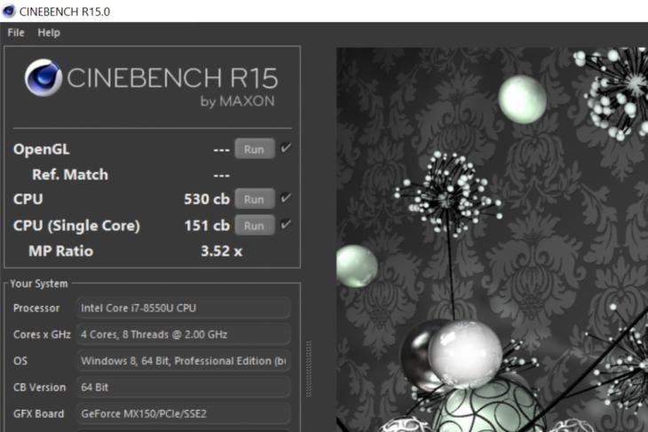Viewport: 648px width, 432px height.
Task: Toggle the CPU test checkbox
Action: pyautogui.click(x=285, y=198)
